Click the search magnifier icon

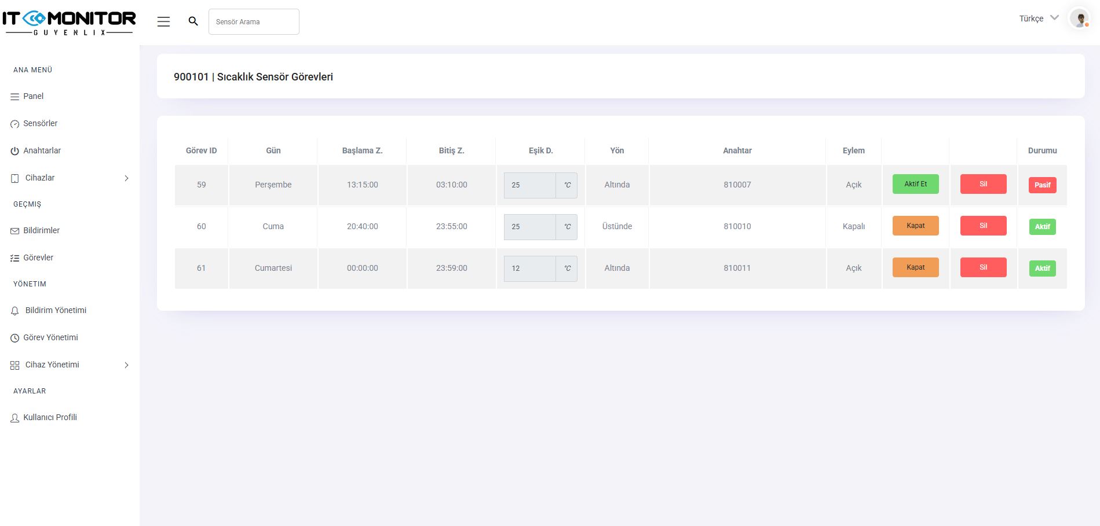193,21
